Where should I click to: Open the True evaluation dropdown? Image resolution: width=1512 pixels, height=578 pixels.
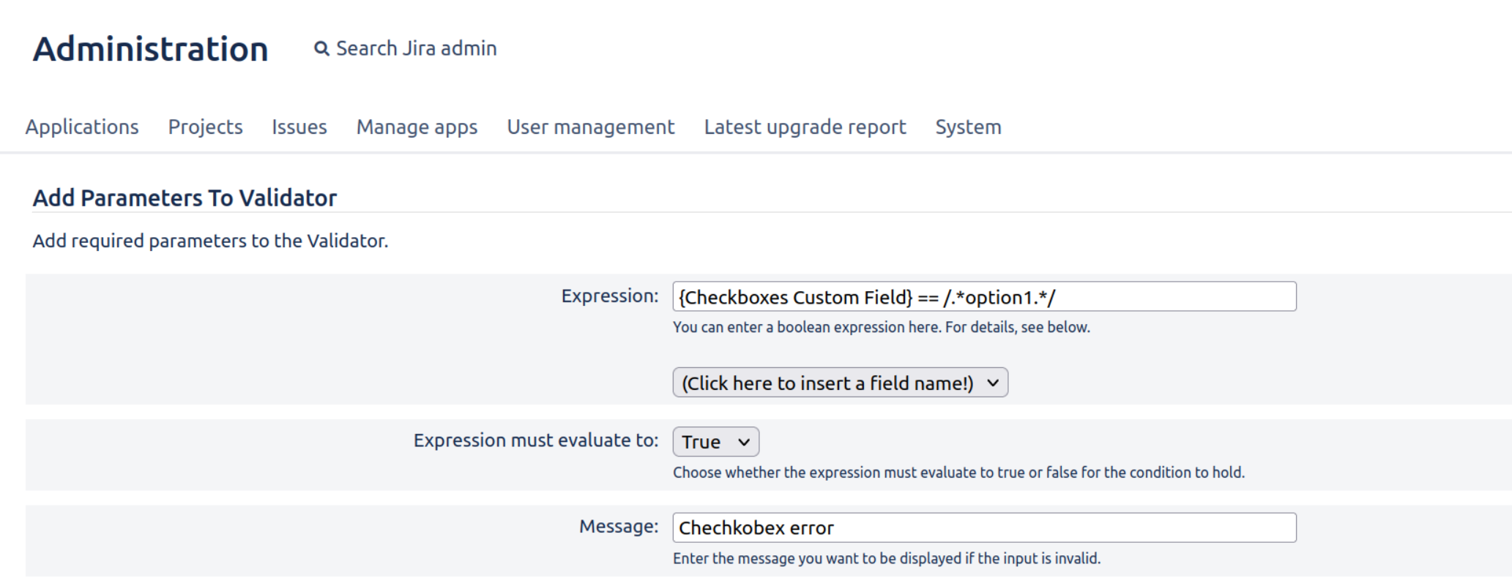tap(715, 442)
